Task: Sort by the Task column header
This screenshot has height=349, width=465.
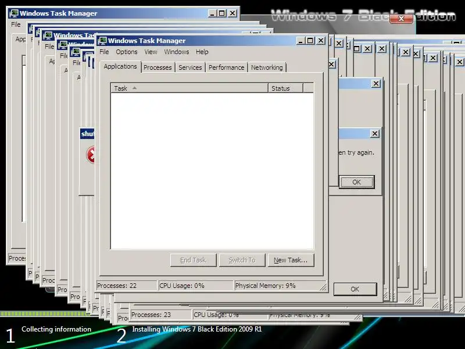Action: point(189,88)
